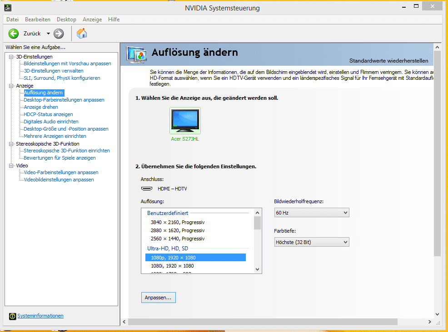This screenshot has height=332, width=448.
Task: Collapse the Anzeige tree node
Action: [x=11, y=86]
